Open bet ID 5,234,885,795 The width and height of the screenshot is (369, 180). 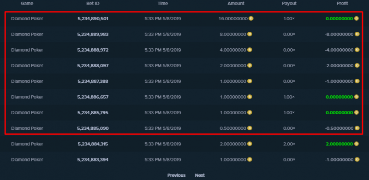pos(93,113)
